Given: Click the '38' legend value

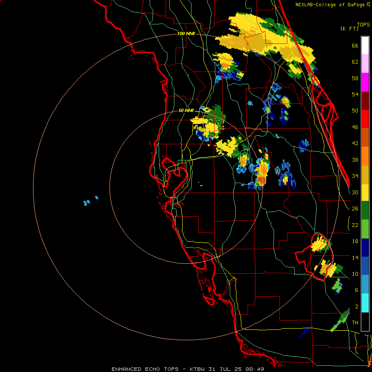Looking at the screenshot, I should (355, 160).
